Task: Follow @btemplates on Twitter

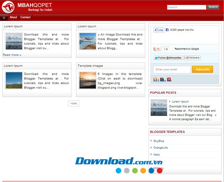Action: pyautogui.click(x=168, y=58)
